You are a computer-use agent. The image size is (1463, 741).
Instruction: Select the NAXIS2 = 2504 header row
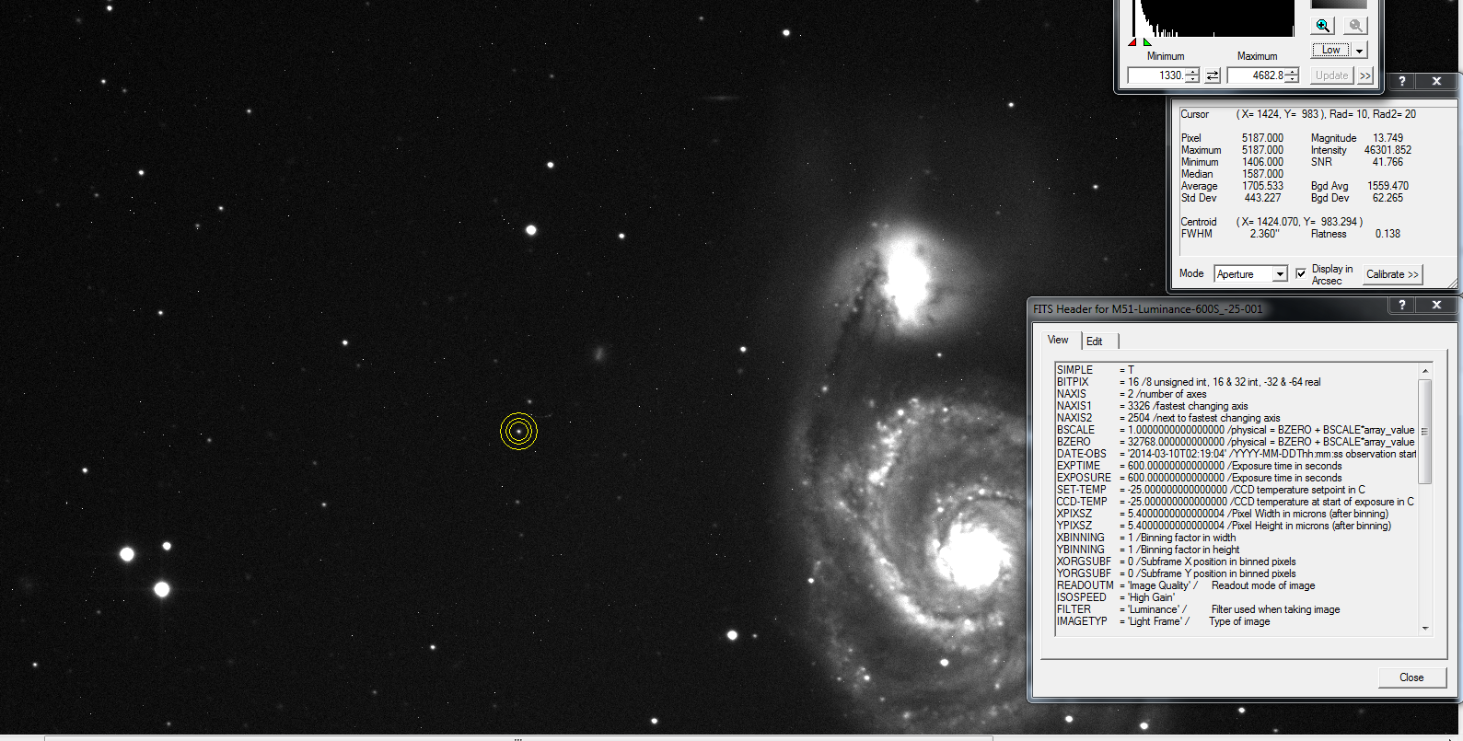pyautogui.click(x=1236, y=418)
